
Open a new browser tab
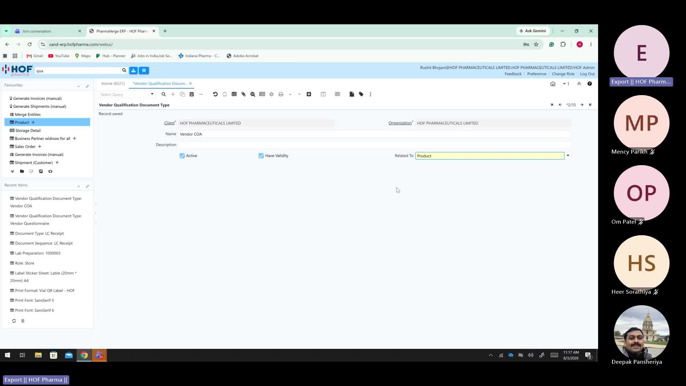click(x=165, y=31)
